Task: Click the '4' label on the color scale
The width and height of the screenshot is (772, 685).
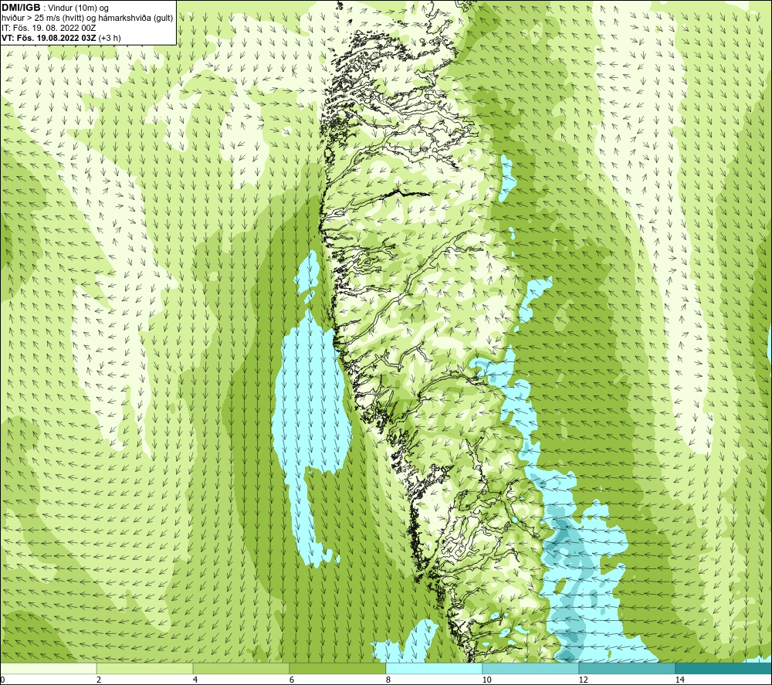Action: coord(195,680)
